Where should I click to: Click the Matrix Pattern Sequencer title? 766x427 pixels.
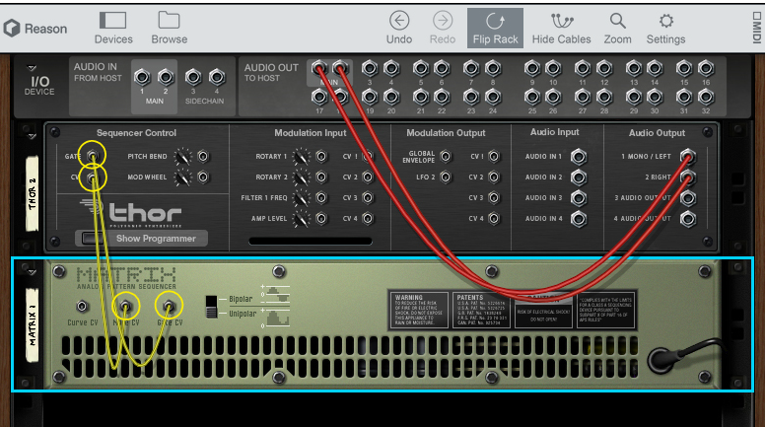(126, 278)
